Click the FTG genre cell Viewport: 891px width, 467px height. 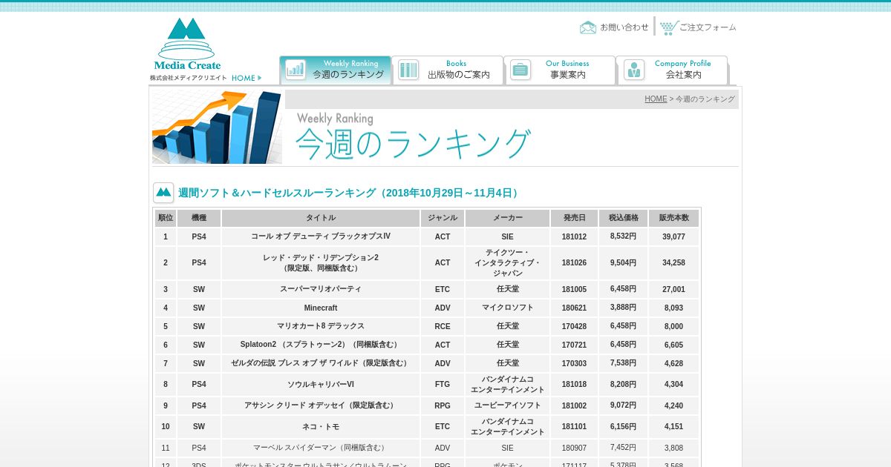tap(443, 384)
